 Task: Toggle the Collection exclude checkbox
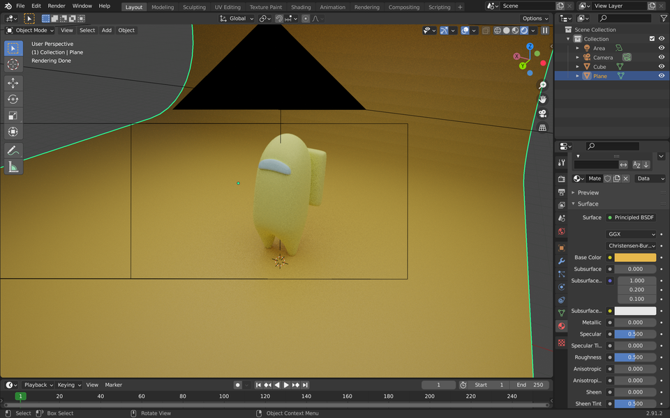pyautogui.click(x=652, y=39)
